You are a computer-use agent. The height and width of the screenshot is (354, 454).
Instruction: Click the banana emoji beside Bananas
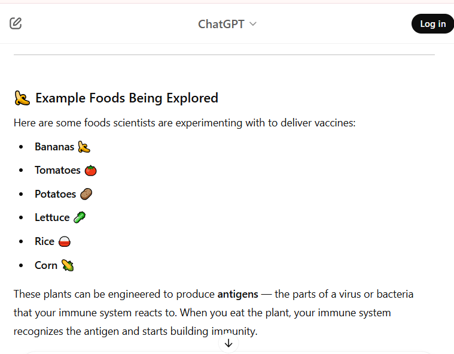84,147
